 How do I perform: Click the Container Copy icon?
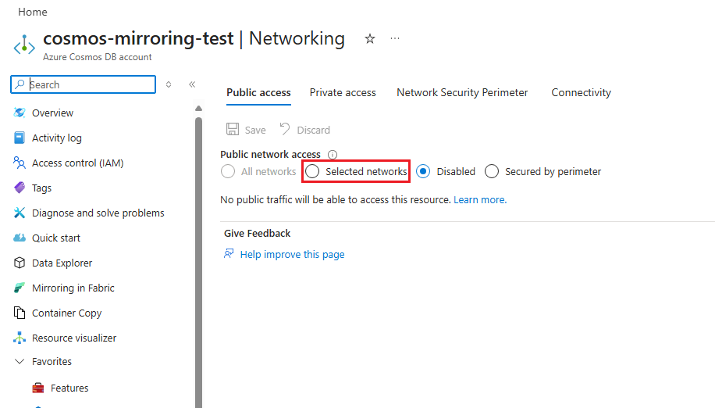coord(20,313)
